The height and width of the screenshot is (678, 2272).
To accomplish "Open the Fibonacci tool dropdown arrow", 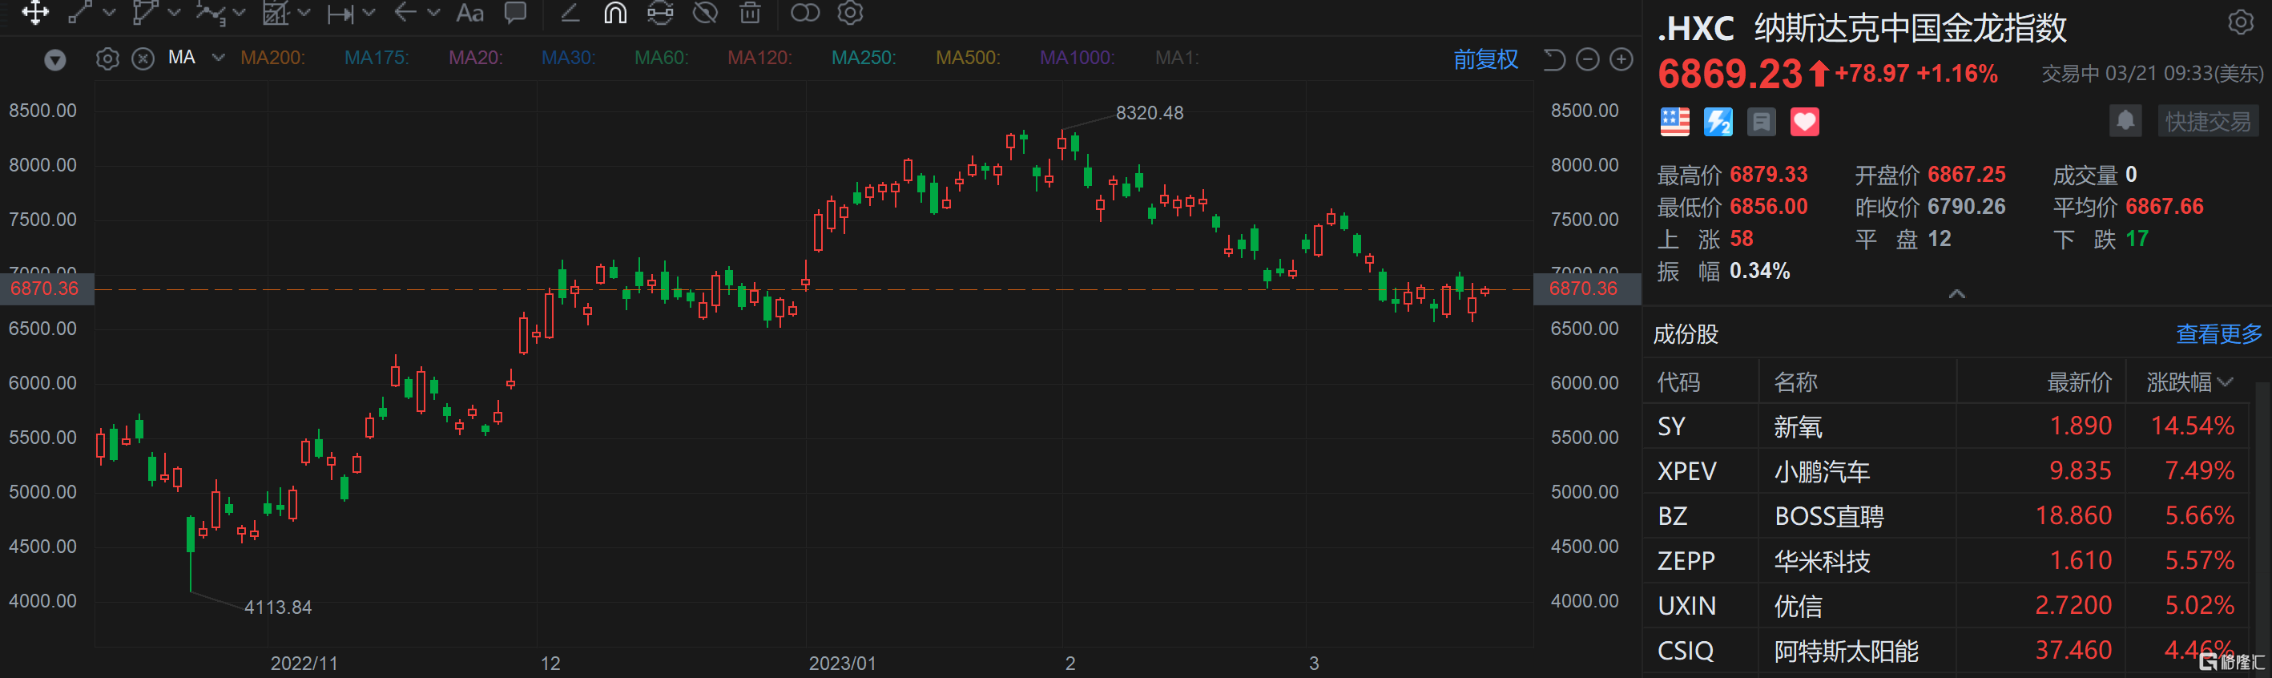I will (304, 12).
